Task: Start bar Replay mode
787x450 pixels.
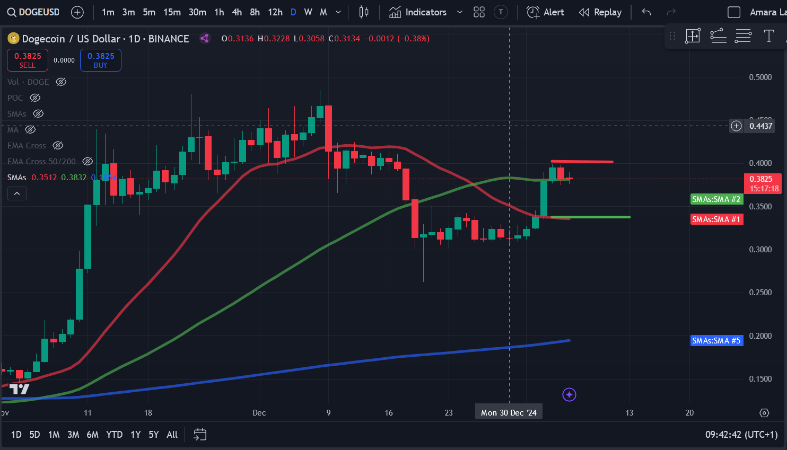Action: pos(600,12)
